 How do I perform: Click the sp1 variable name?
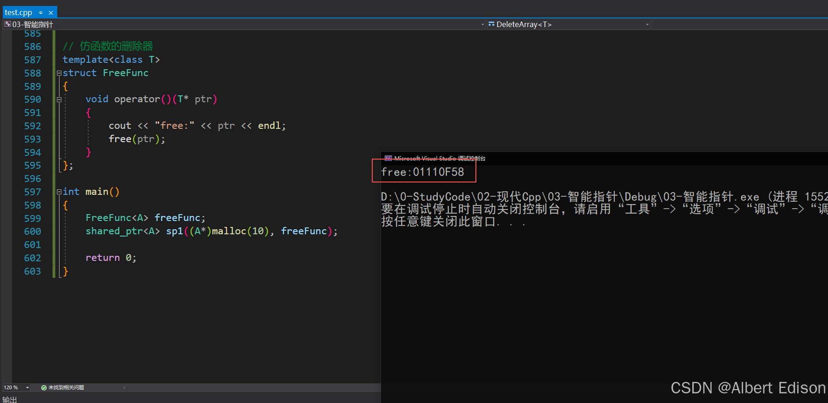coord(174,231)
